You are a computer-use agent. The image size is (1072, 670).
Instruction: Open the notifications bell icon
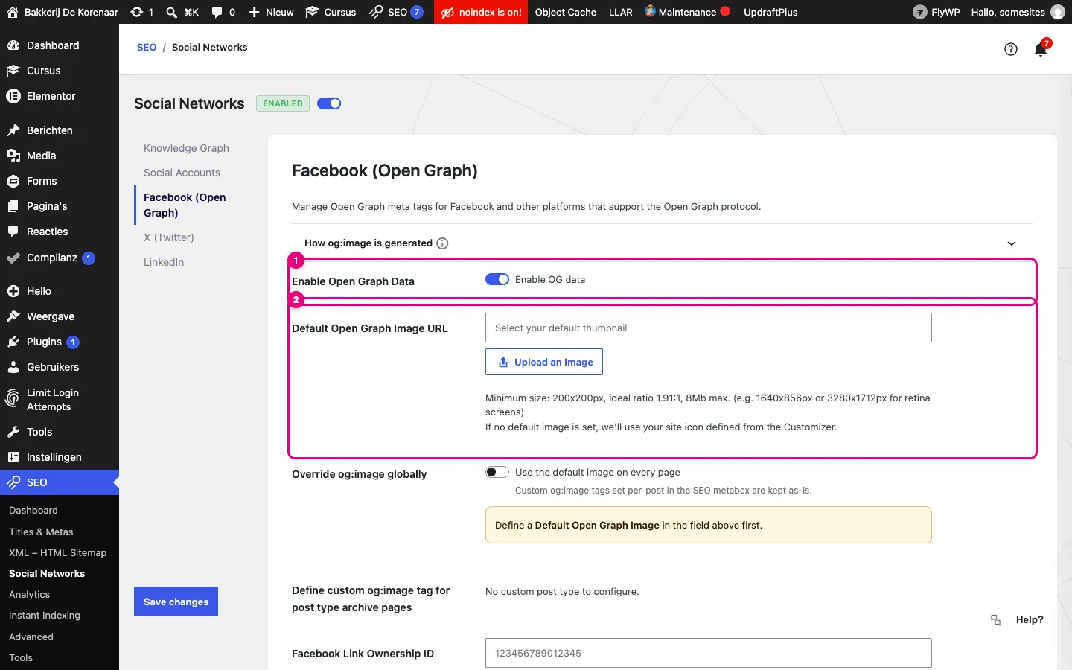point(1040,50)
